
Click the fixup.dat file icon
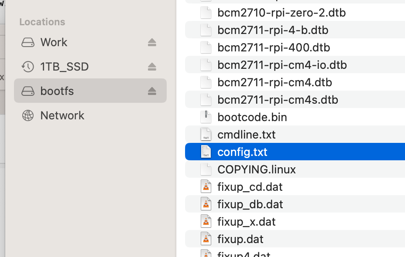[206, 239]
